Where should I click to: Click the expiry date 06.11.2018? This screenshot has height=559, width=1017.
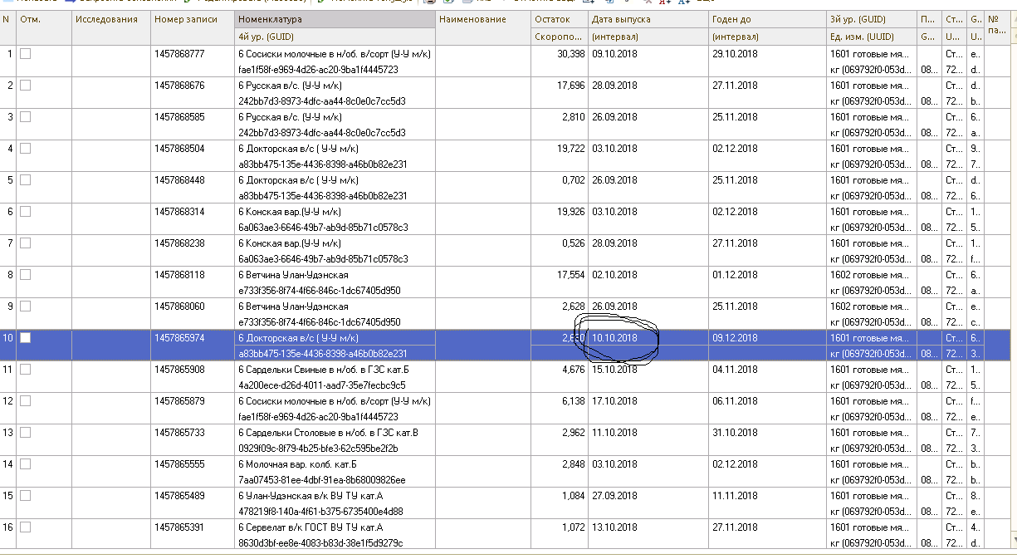click(735, 401)
